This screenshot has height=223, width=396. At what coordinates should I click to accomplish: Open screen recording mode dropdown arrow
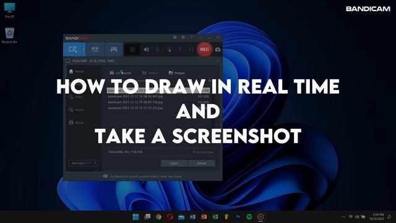tap(84, 50)
